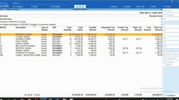Image resolution: width=179 pixels, height=100 pixels.
Task: Select the U NECK SCOOP NECK TSHIRT row
Action: click(81, 55)
